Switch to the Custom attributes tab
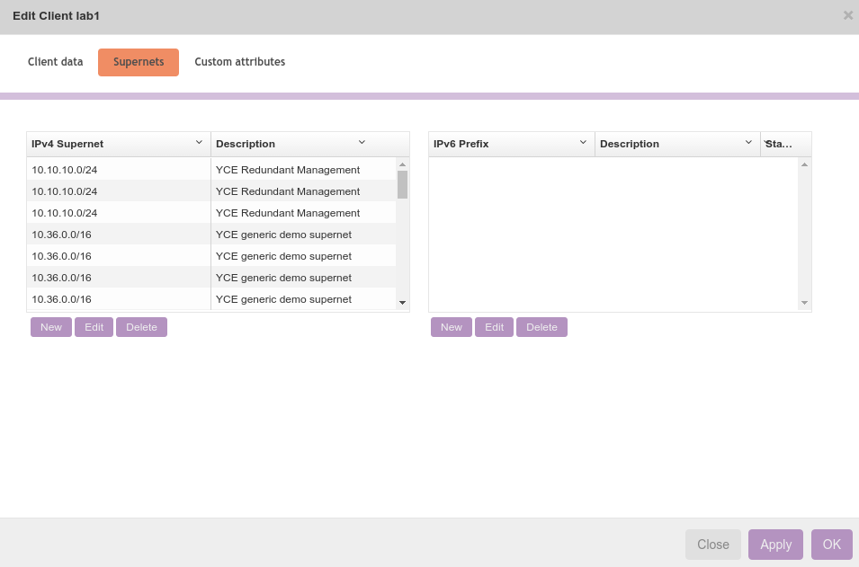 point(240,62)
